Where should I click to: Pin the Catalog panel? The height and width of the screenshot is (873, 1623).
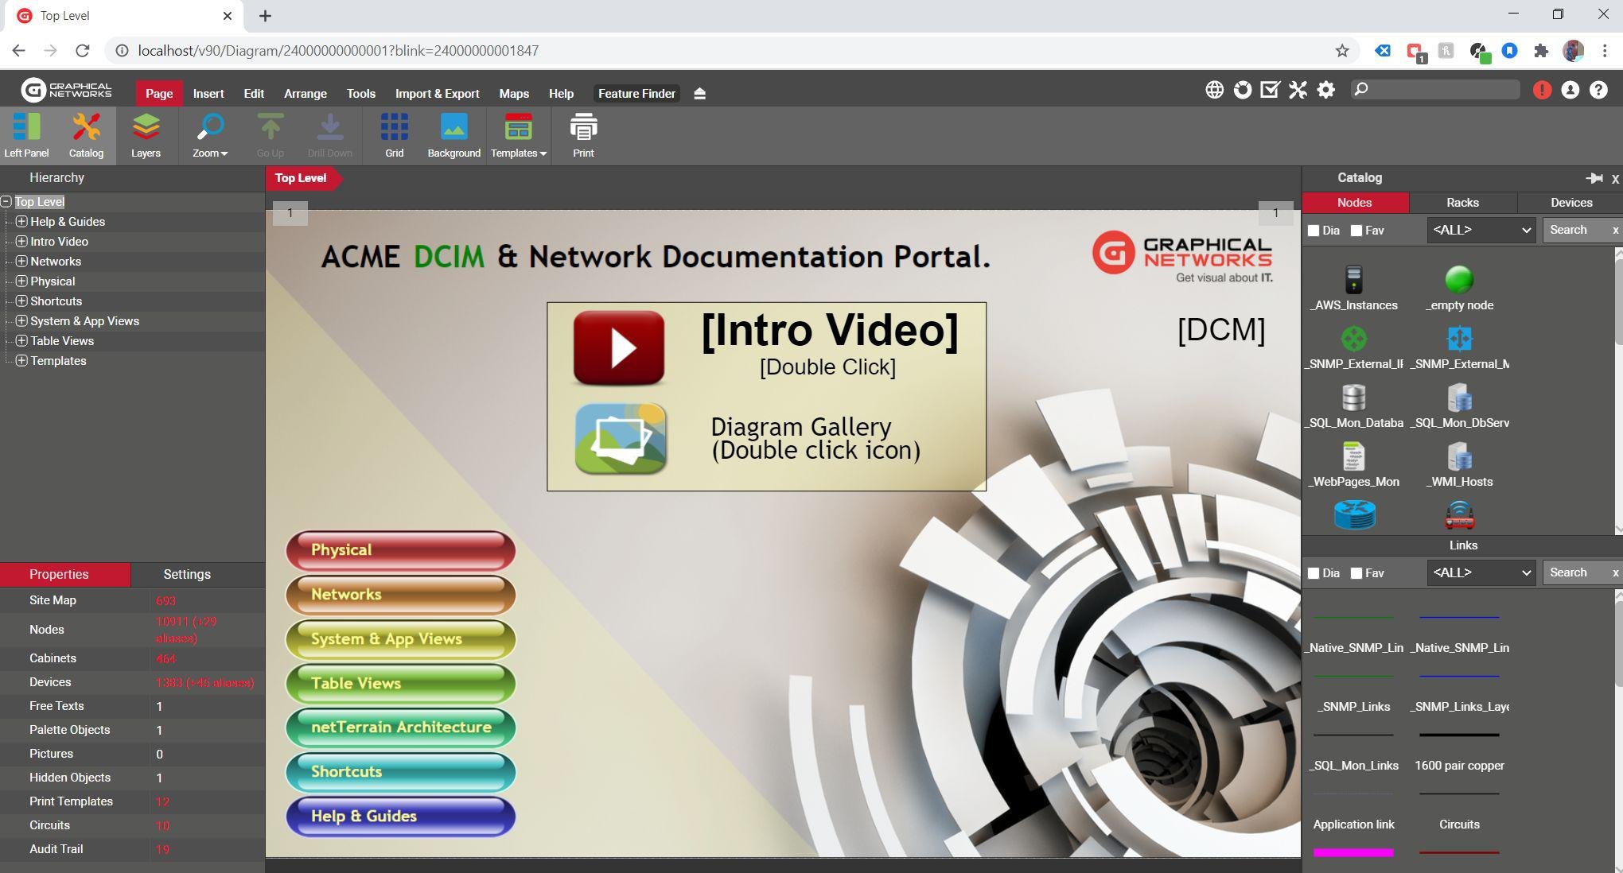coord(1594,178)
